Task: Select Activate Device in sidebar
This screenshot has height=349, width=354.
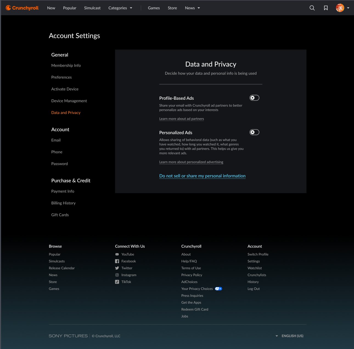Action: pos(65,89)
